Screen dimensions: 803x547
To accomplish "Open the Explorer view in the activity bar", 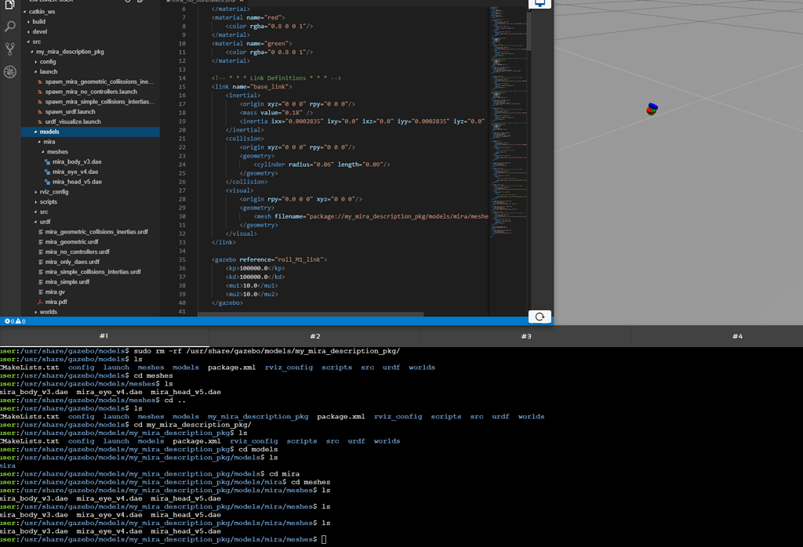I will click(x=9, y=6).
